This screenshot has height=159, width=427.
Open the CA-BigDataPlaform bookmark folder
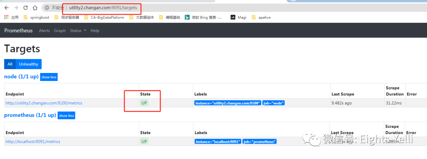[104, 17]
